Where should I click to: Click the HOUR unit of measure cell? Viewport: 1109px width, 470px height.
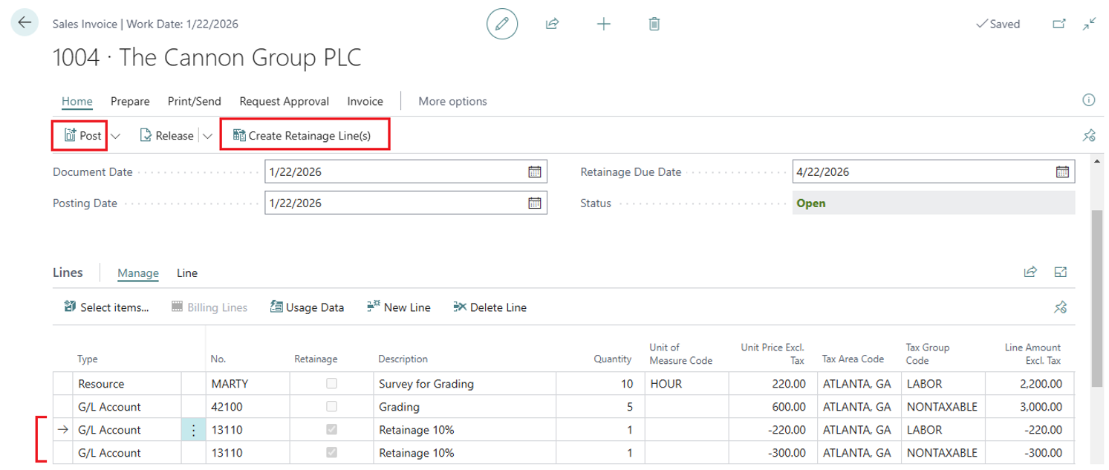686,385
